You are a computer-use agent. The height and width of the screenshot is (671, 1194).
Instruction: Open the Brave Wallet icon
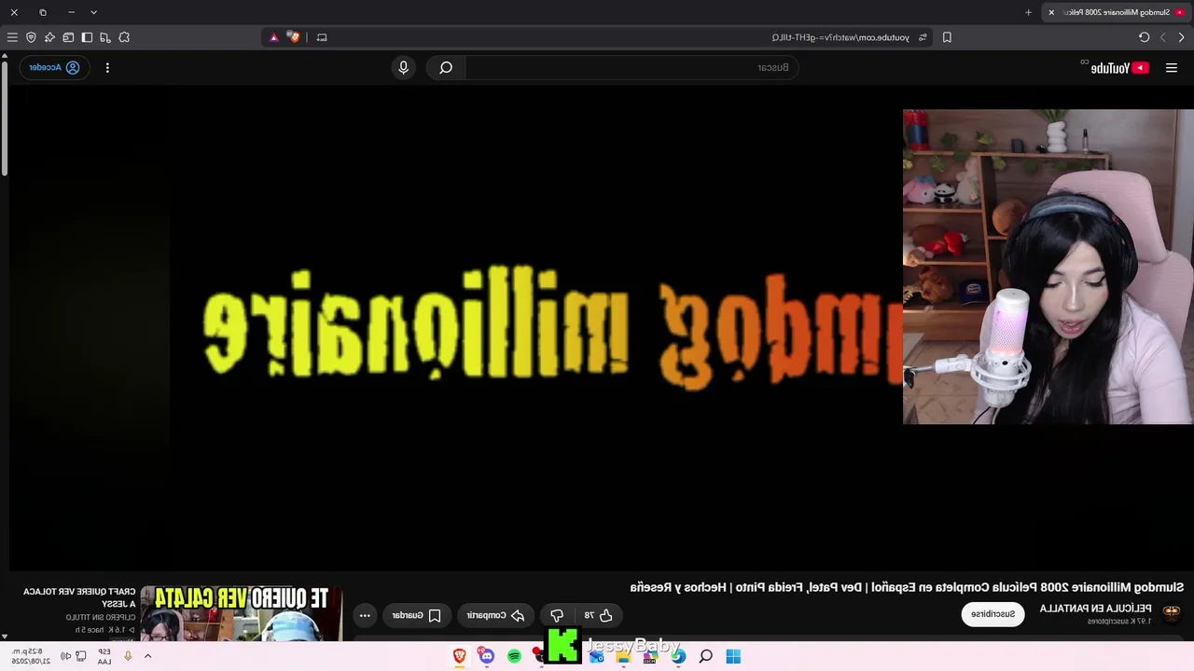[68, 37]
